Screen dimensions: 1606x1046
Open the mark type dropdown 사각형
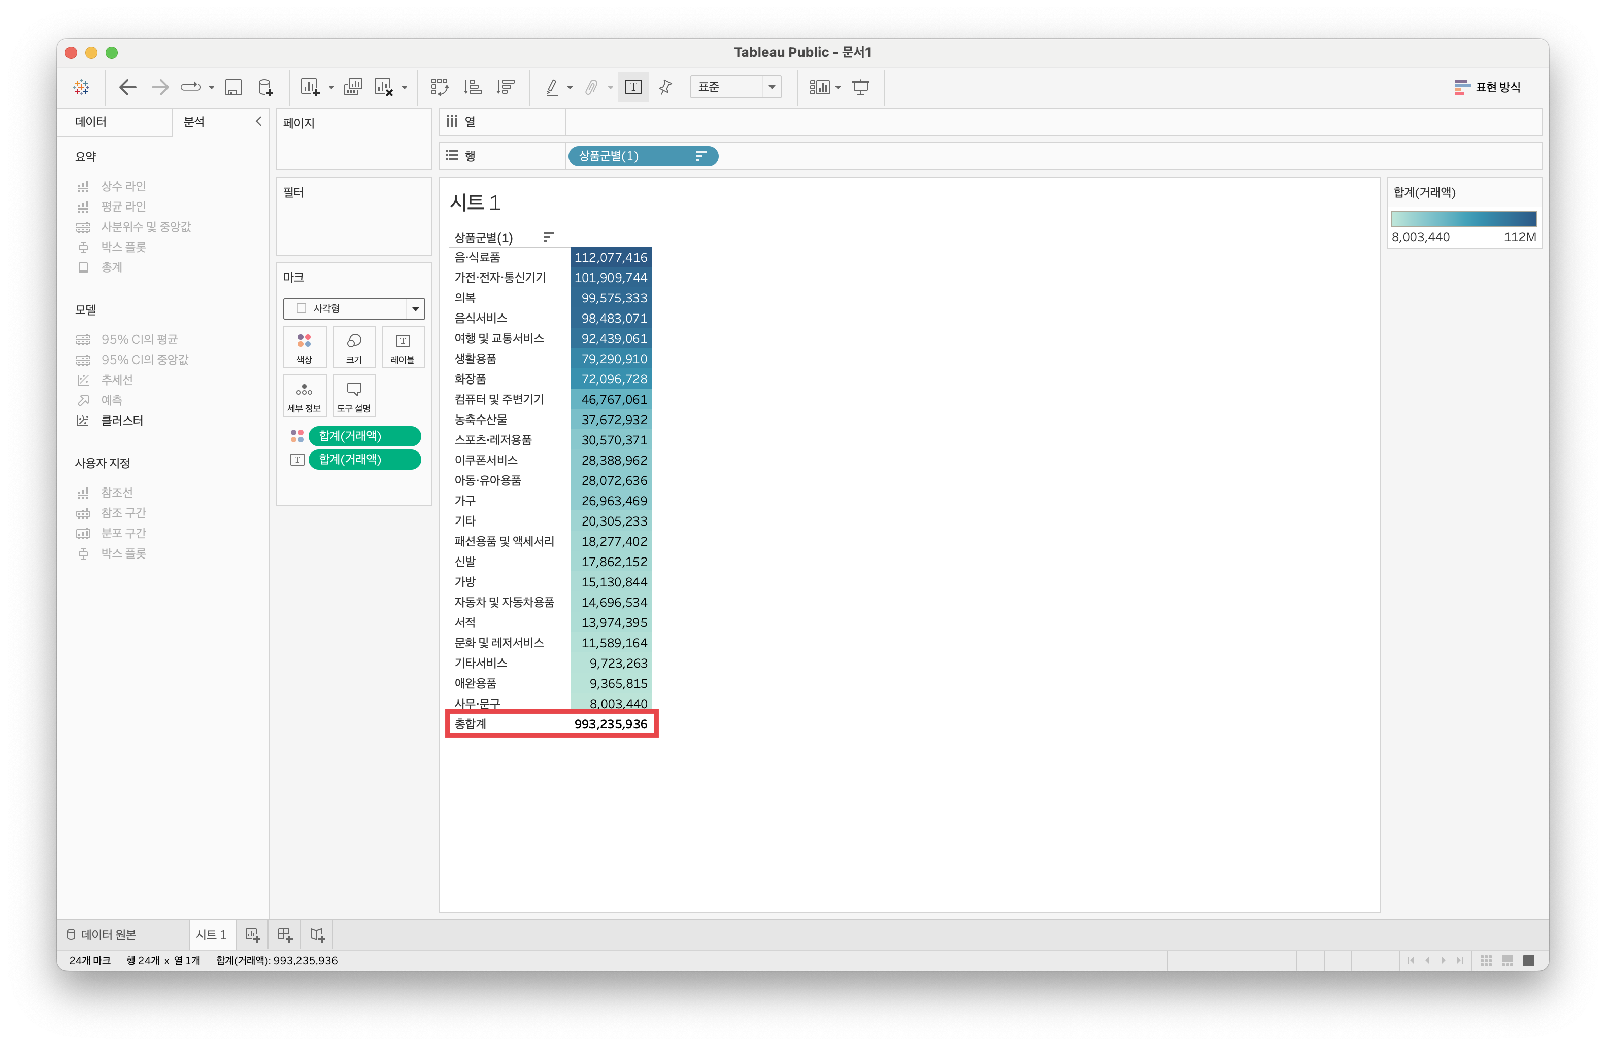(354, 308)
